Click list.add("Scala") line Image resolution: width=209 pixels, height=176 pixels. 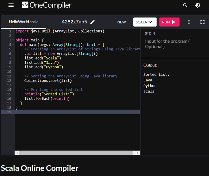coord(43,58)
